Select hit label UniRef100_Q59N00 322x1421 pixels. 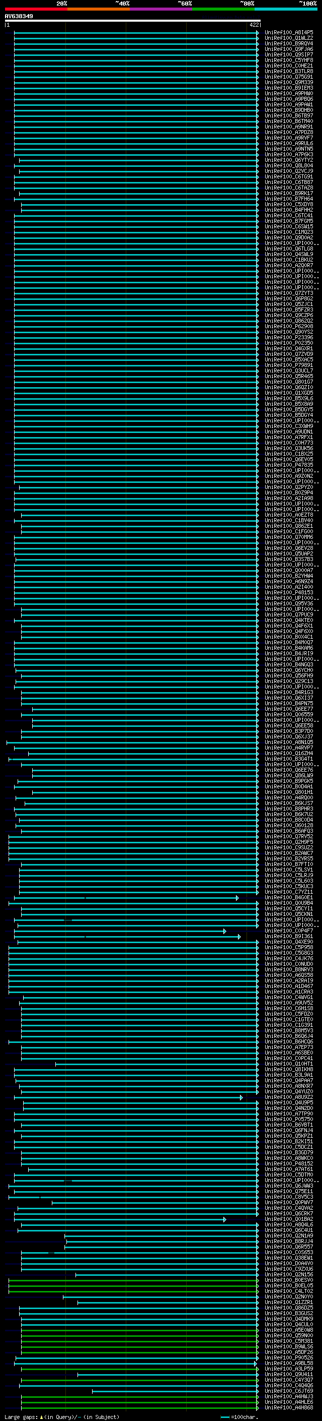click(289, 1335)
